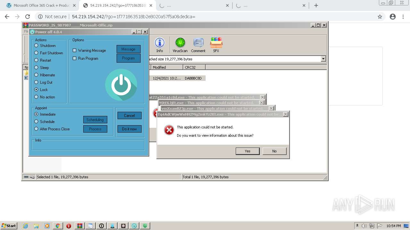Select the Restart action

coord(36,60)
